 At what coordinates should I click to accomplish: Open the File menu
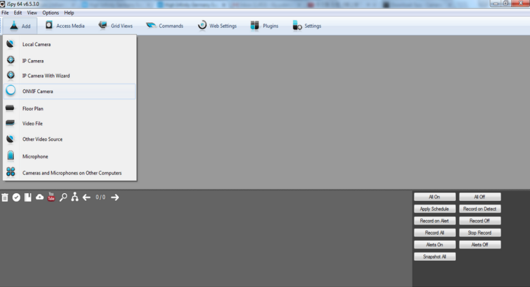[5, 13]
